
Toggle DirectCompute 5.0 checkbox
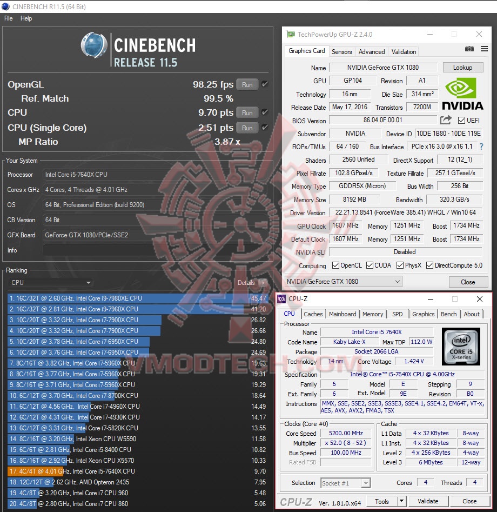[x=430, y=265]
